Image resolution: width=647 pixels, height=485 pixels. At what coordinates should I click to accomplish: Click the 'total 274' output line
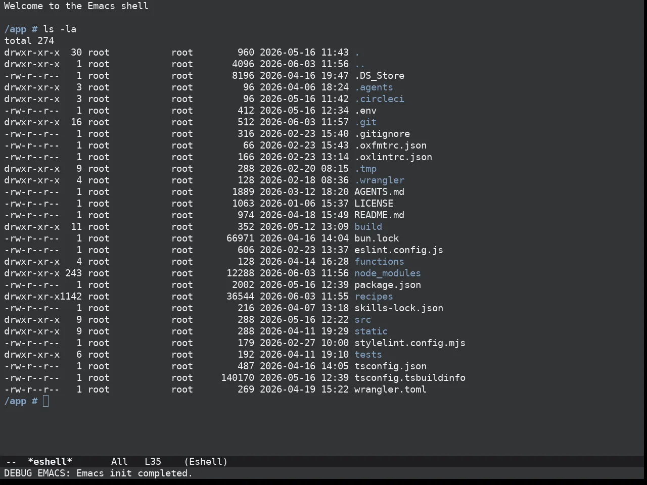(29, 41)
